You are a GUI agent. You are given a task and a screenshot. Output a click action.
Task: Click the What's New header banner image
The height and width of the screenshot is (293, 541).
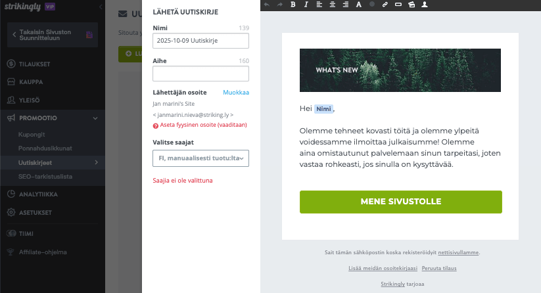click(x=400, y=70)
